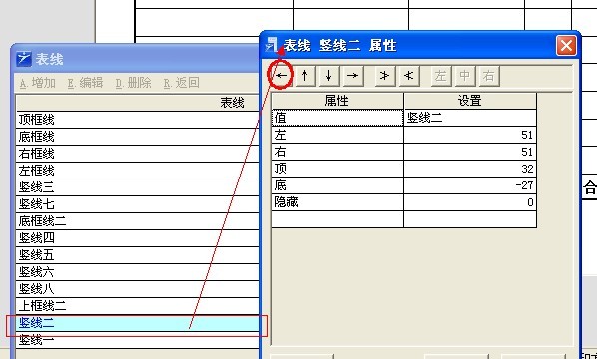The image size is (597, 359).
Task: Click the R.返回 menu item
Action: [x=182, y=83]
